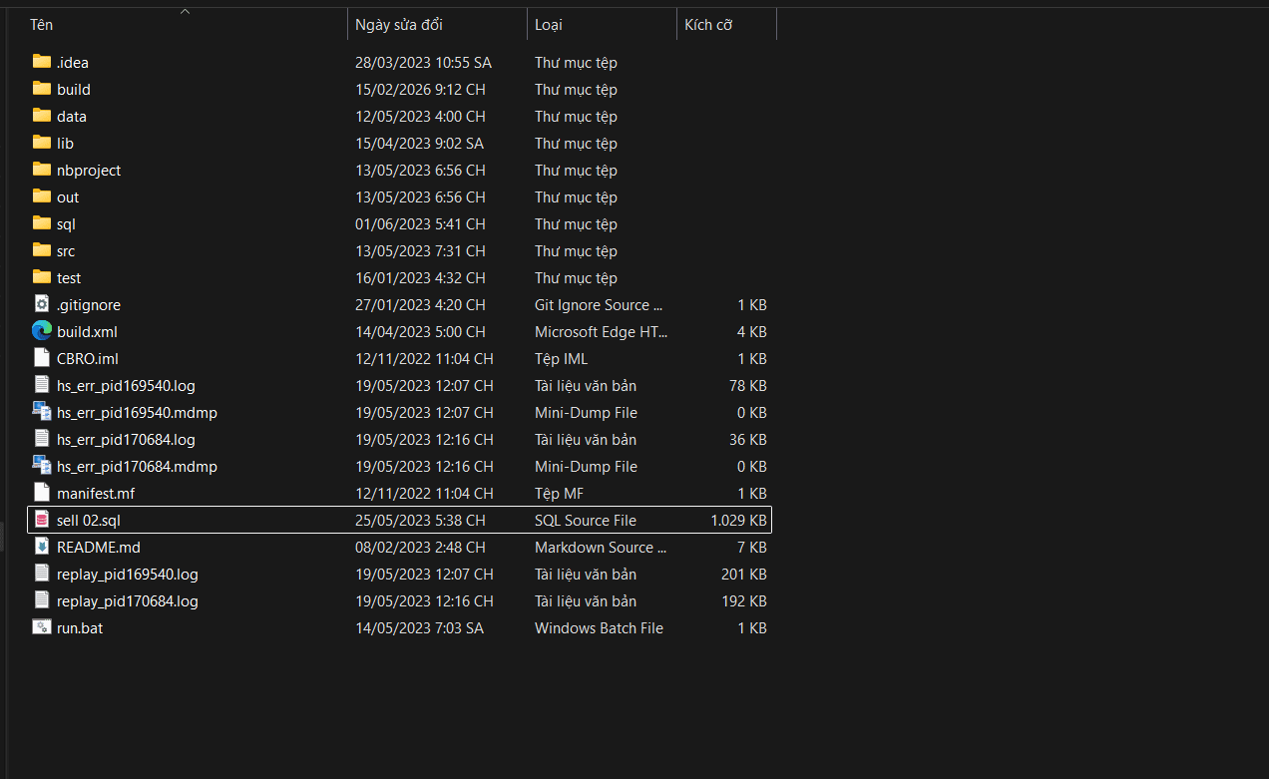1269x779 pixels.
Task: Select the data folder icon
Action: 41,116
